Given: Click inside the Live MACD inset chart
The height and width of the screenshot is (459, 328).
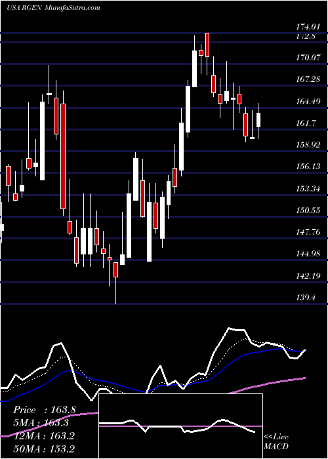Looking at the screenshot, I should point(180,426).
